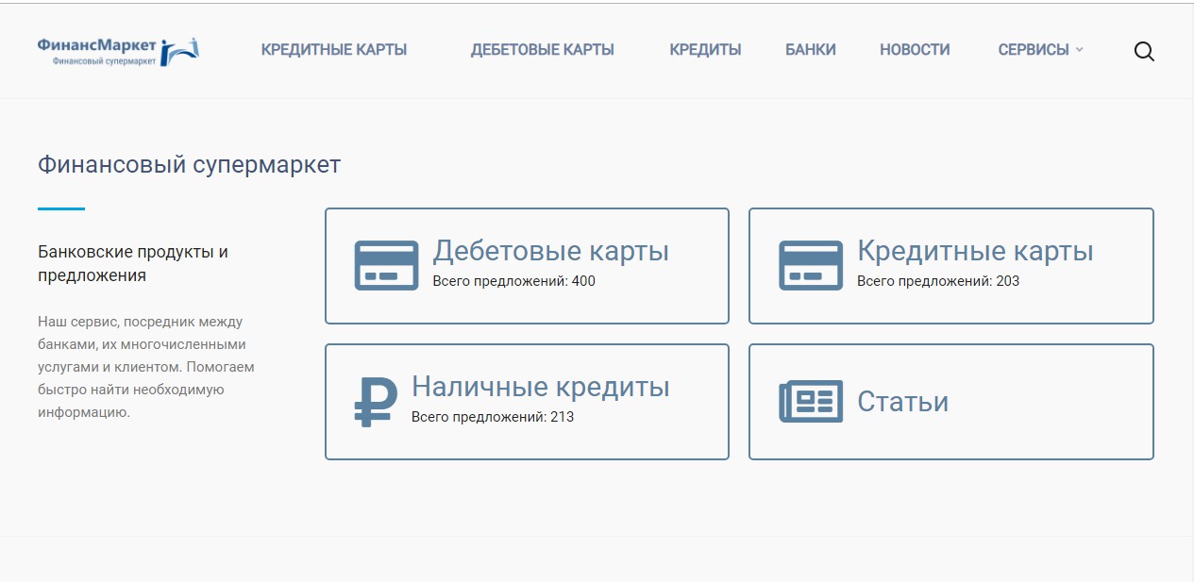
Task: Click the logo tagline 'Финансовый супермаркет'
Action: pos(105,60)
